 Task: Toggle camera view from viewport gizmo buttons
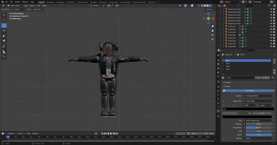tap(212, 35)
